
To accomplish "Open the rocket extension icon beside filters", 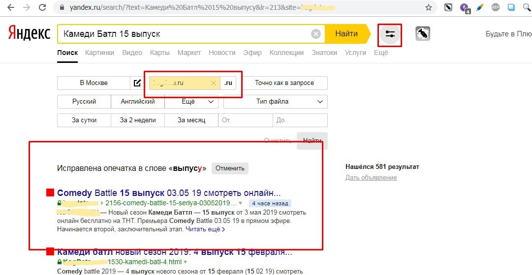I will click(423, 34).
